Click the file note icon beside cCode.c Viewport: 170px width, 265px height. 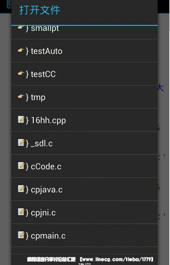pos(21,166)
